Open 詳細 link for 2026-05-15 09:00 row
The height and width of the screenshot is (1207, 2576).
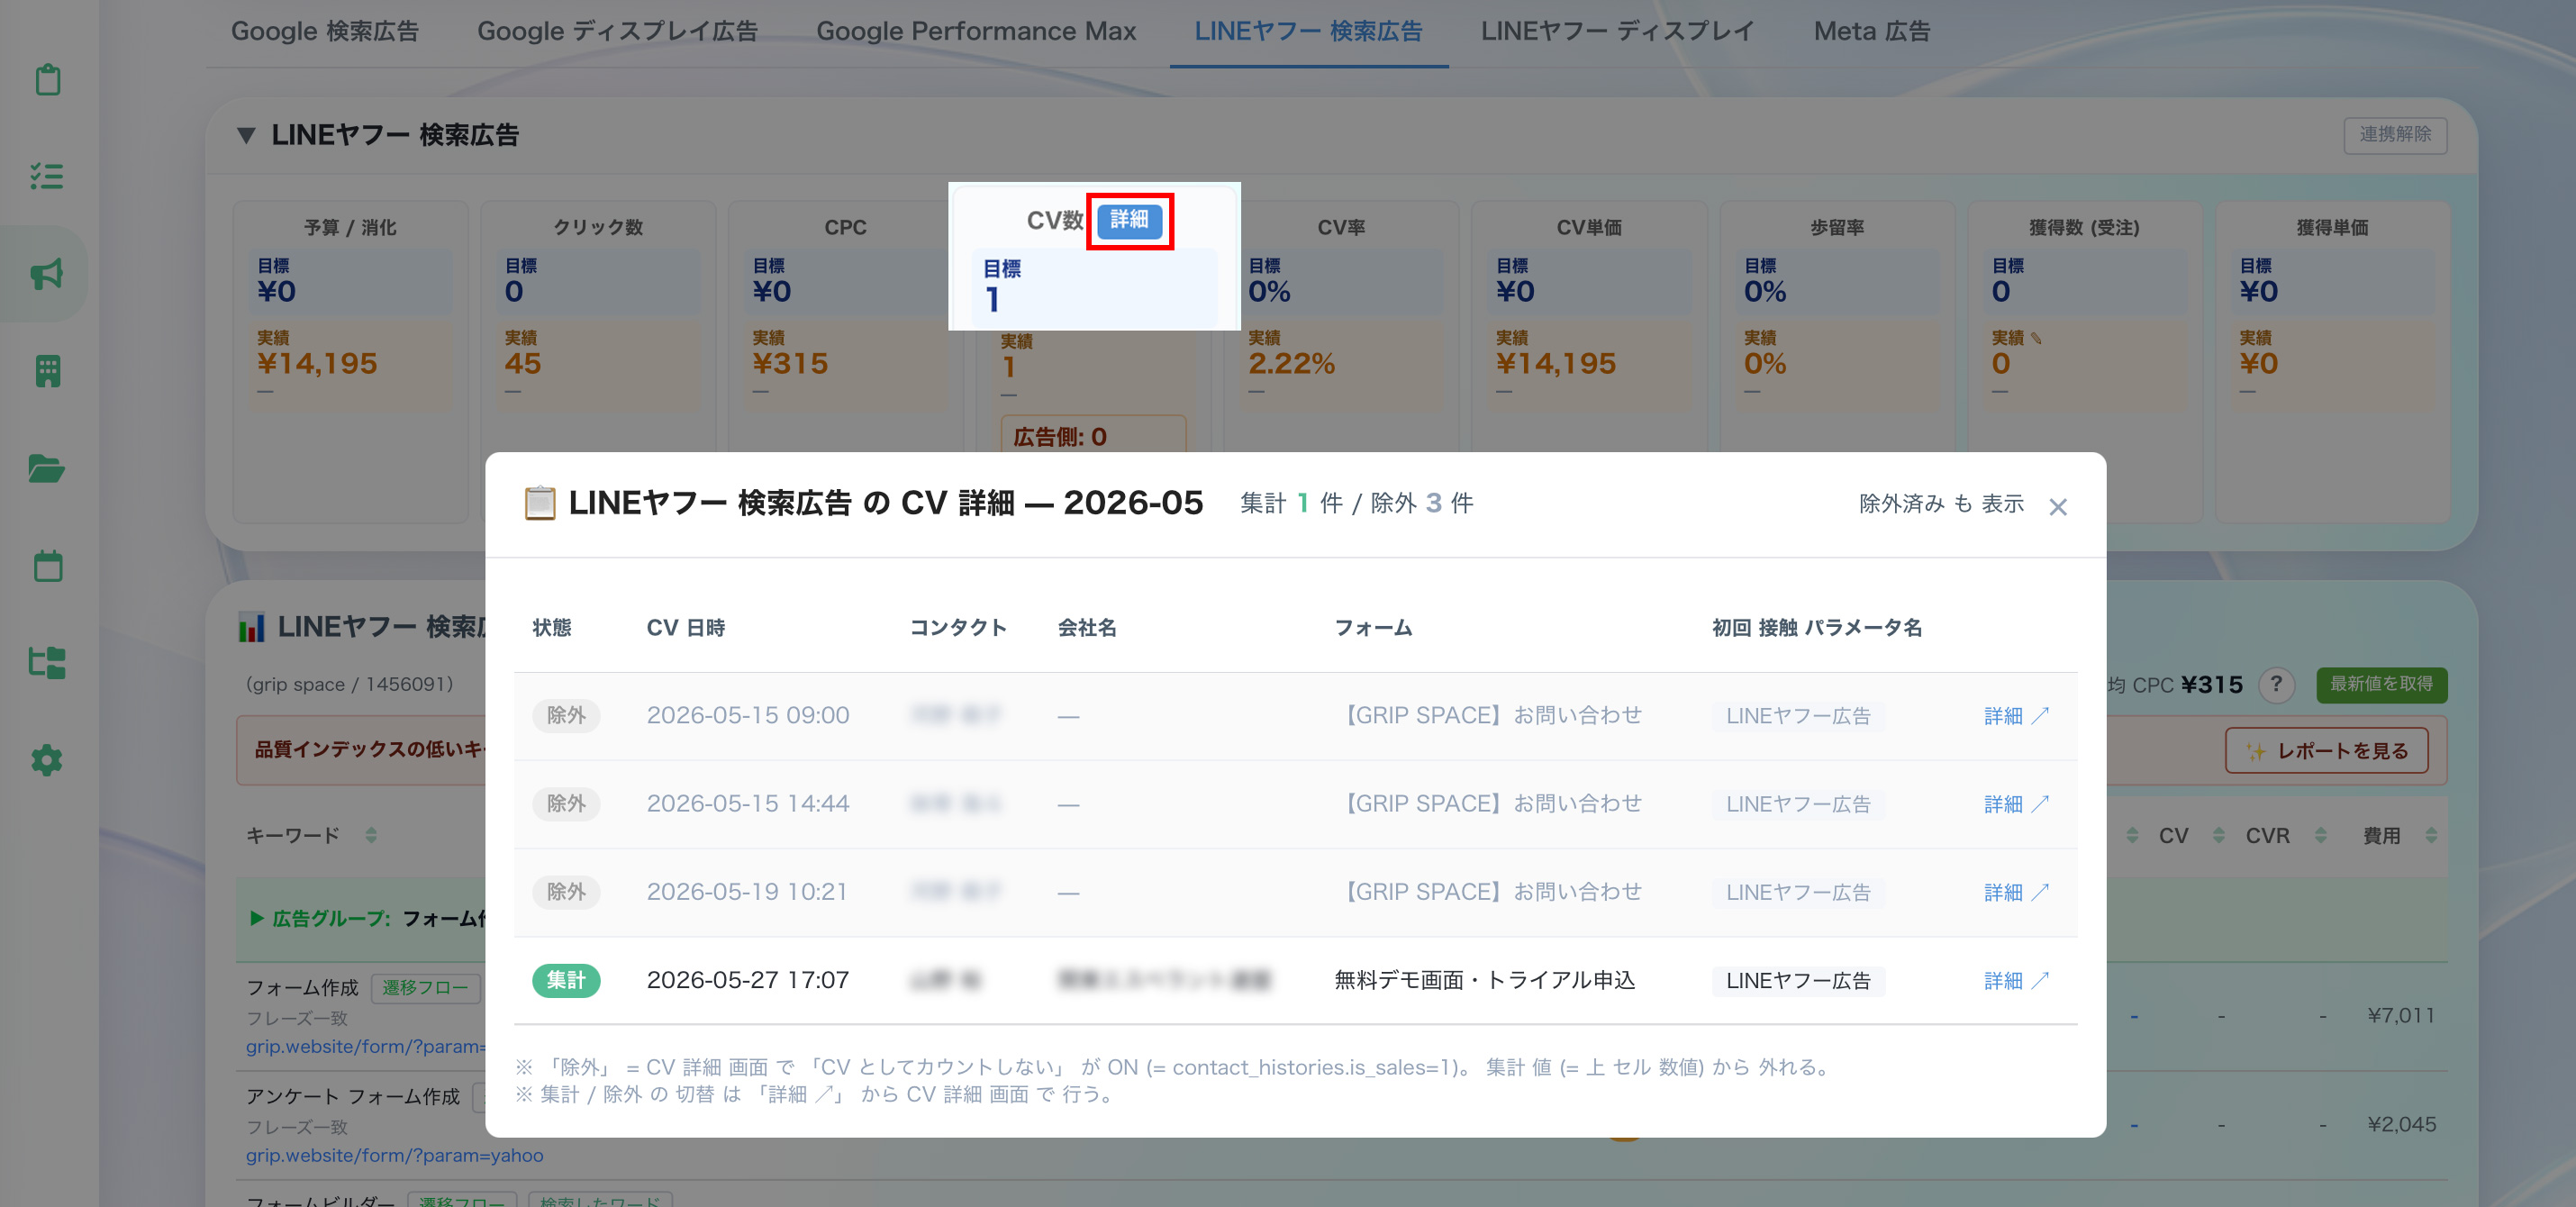[2016, 716]
